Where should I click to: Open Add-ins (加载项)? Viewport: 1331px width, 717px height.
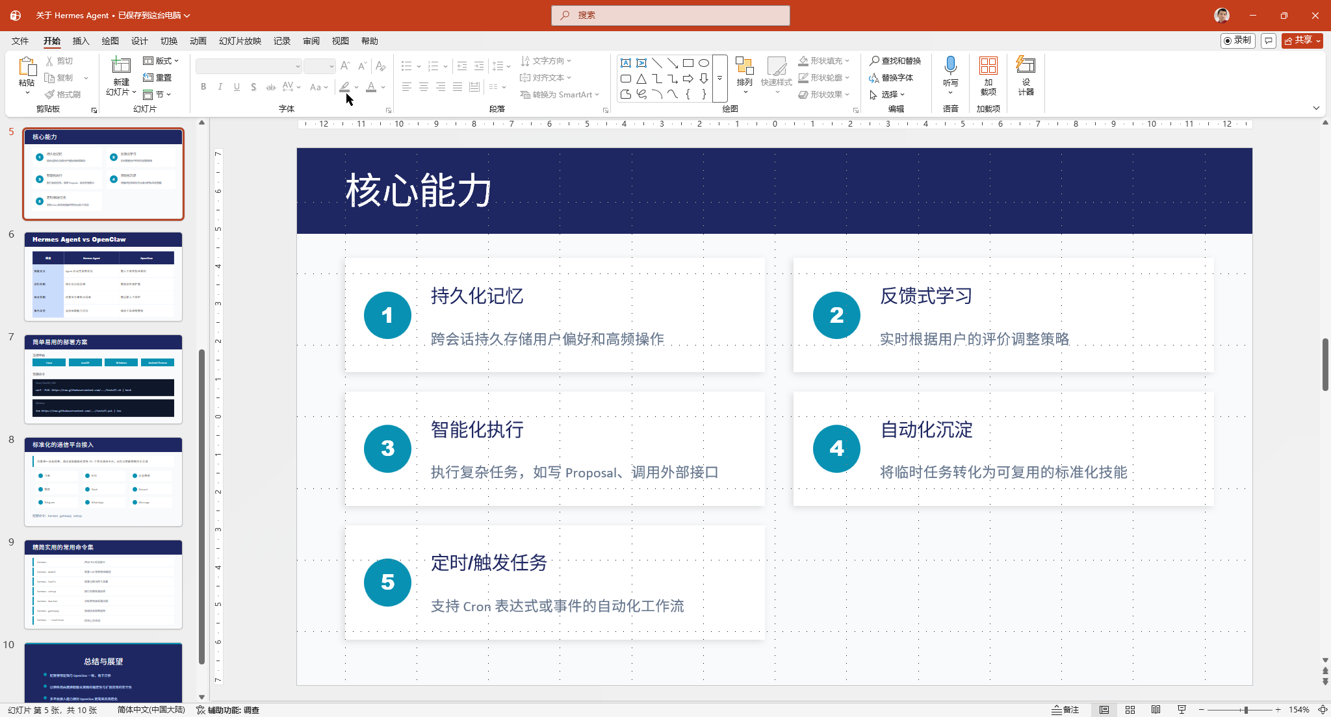click(x=988, y=76)
